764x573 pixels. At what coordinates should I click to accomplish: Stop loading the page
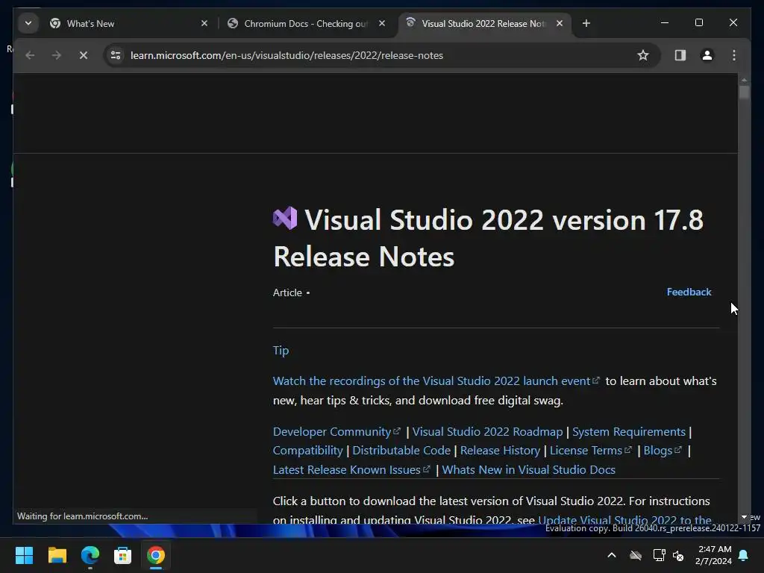(84, 55)
